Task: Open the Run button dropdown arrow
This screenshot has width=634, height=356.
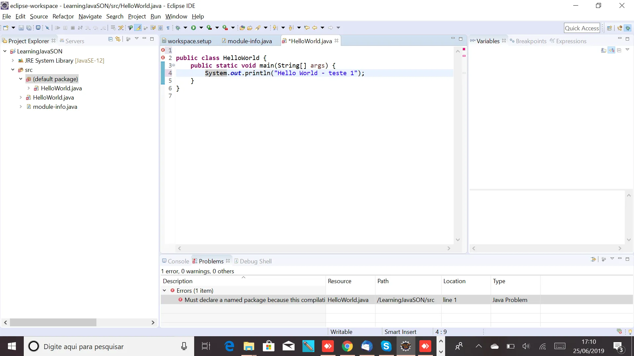Action: tap(201, 28)
